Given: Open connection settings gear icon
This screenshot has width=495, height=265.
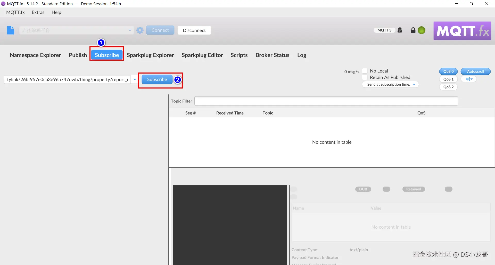Looking at the screenshot, I should tap(140, 30).
